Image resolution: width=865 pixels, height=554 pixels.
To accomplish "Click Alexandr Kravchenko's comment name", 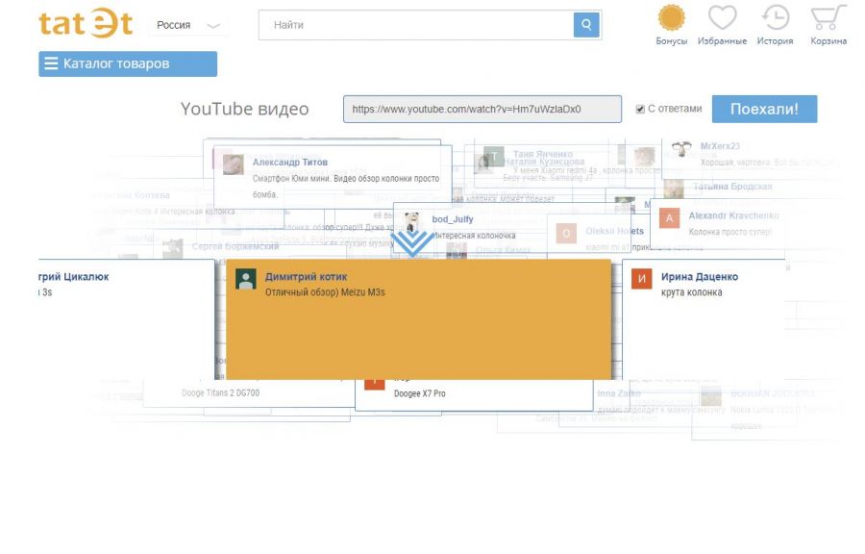I will click(x=733, y=215).
